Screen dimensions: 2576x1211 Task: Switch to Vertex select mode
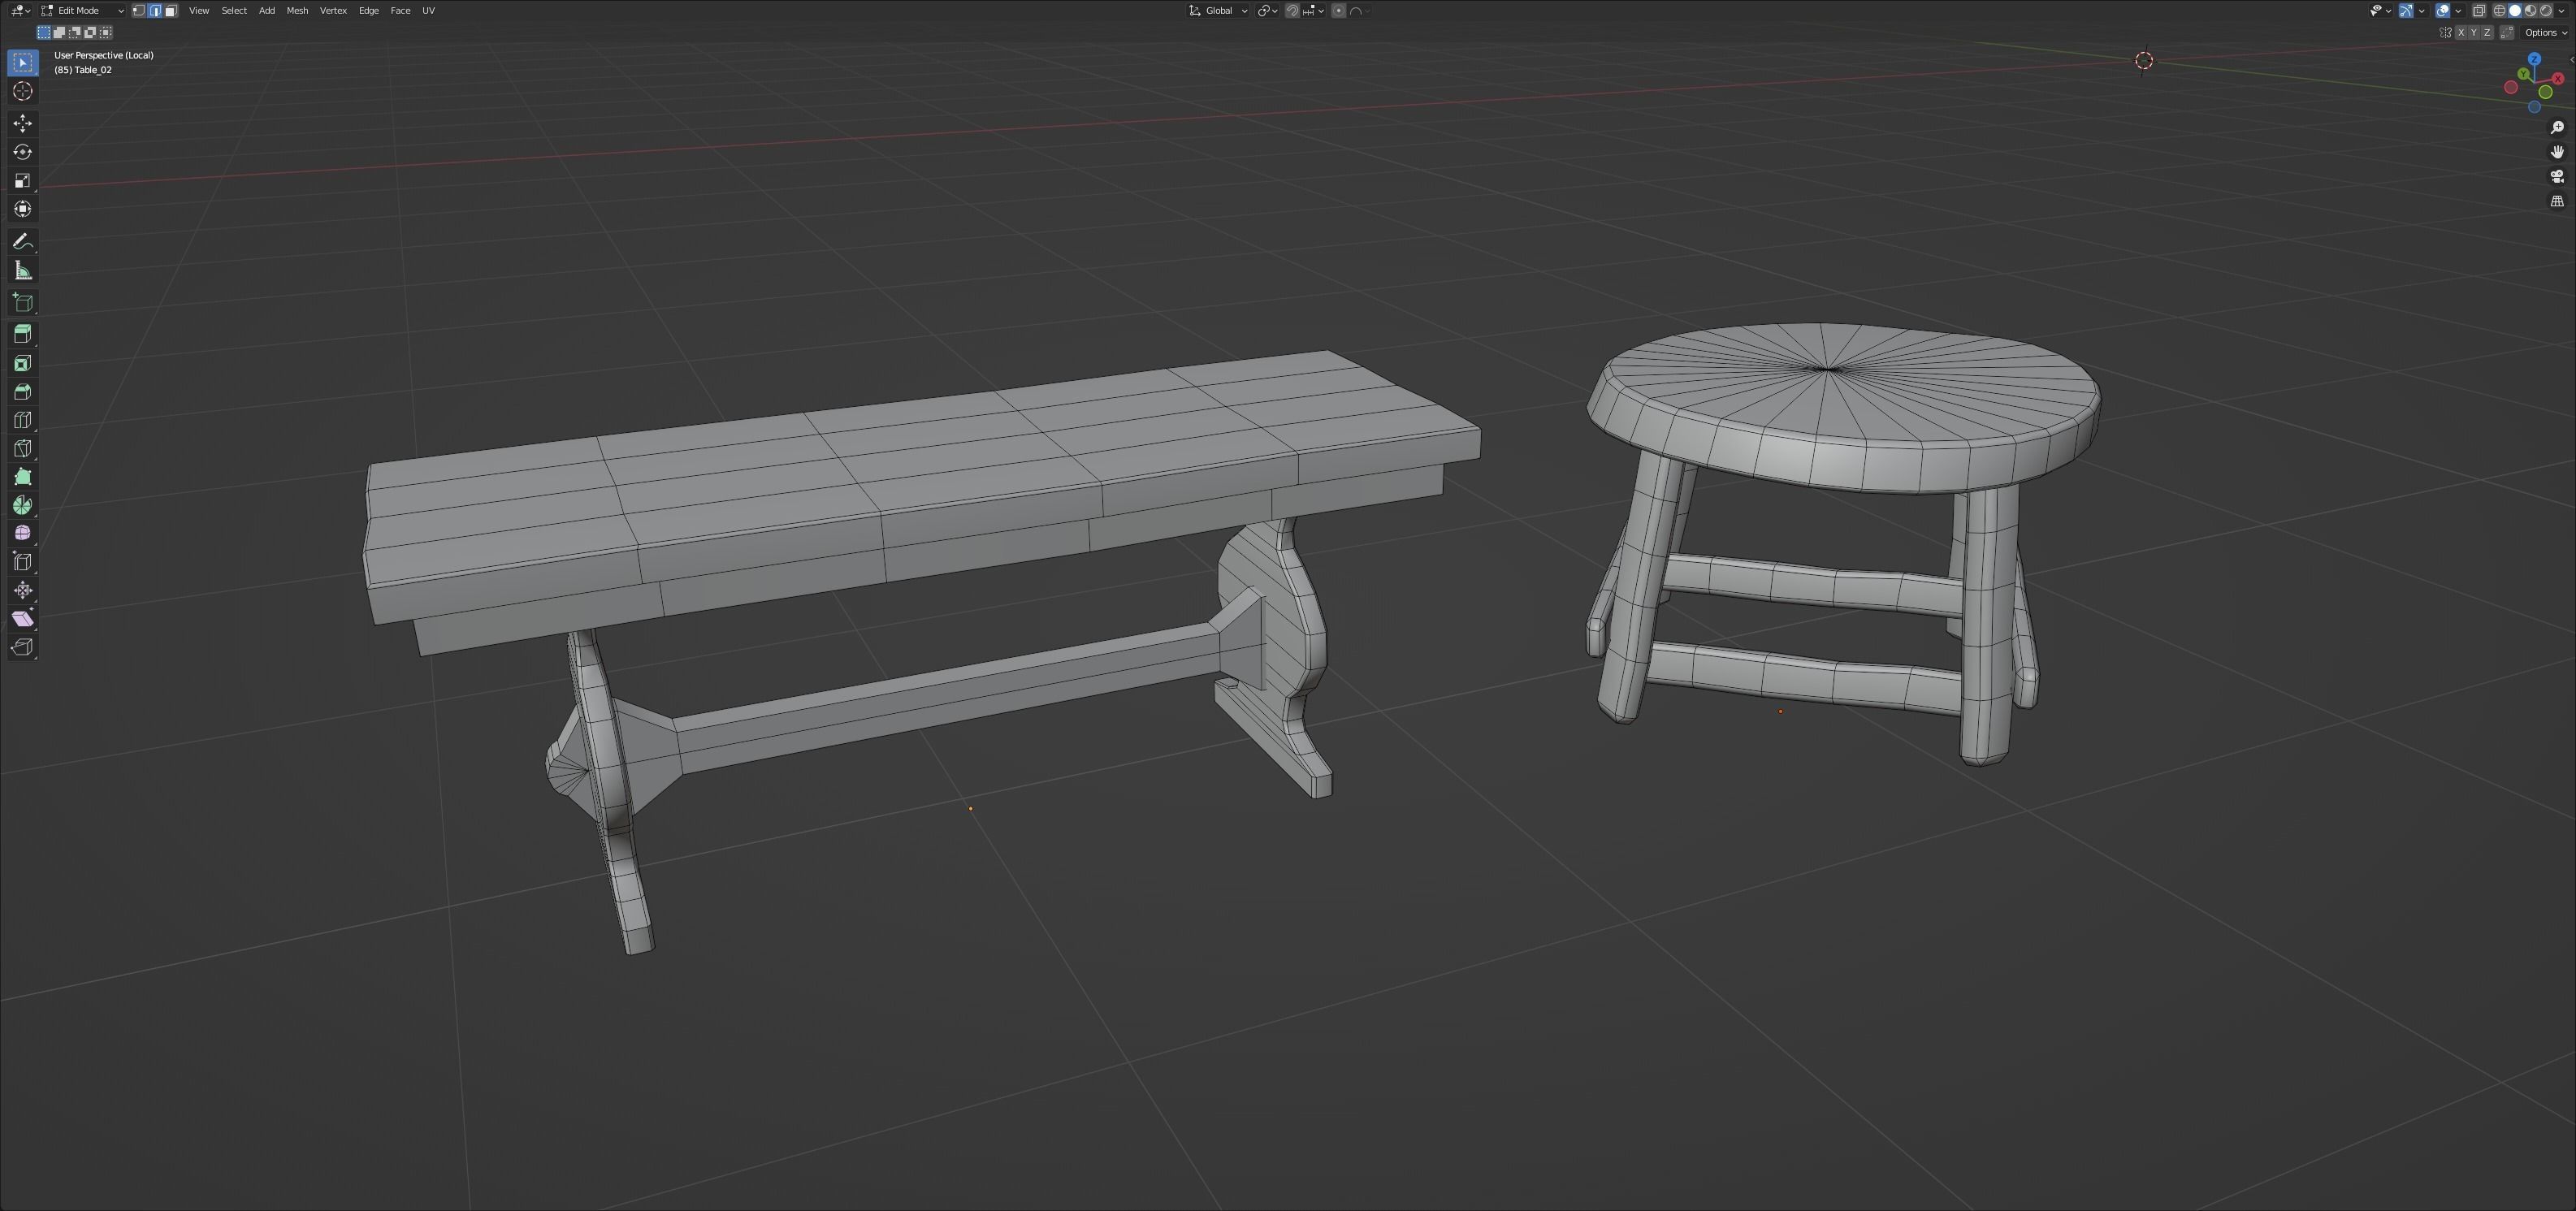[139, 11]
